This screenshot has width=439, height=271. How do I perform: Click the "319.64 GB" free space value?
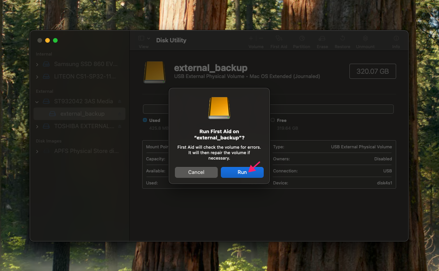click(287, 128)
